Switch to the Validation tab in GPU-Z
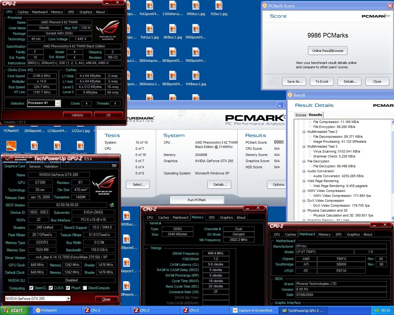The image size is (394, 315). pyautogui.click(x=51, y=166)
